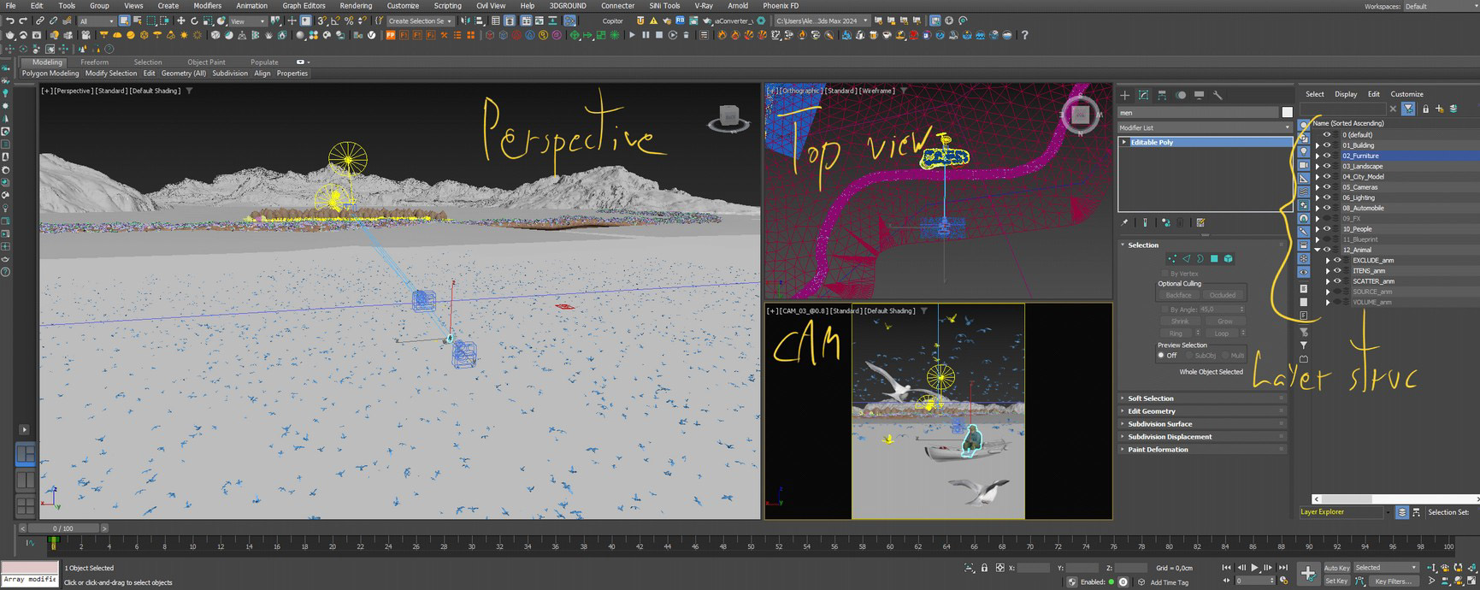Select the Off preview selection radio

click(x=1162, y=355)
